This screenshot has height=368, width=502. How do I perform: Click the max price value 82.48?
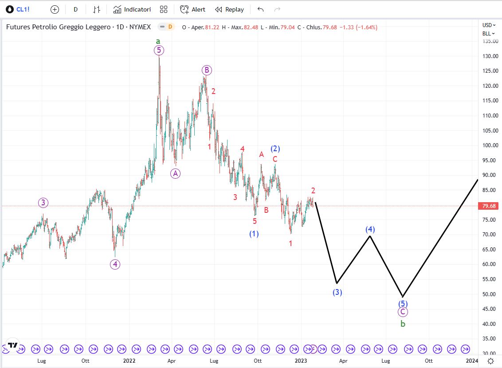coord(251,27)
